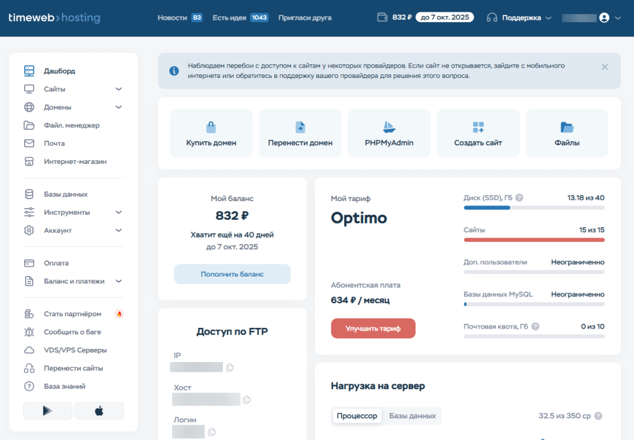This screenshot has width=634, height=440.
Task: Click the Google Play store icon button
Action: point(48,411)
